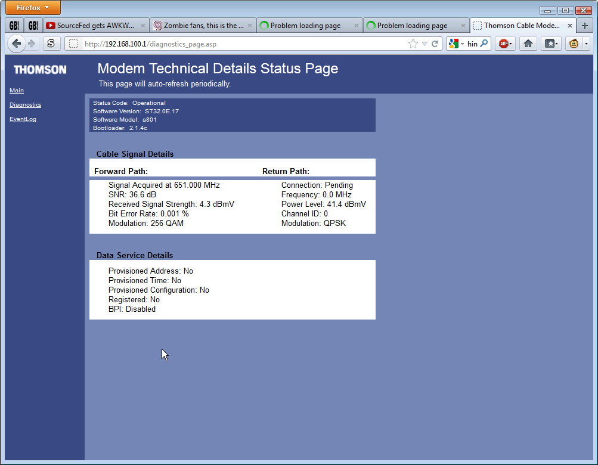This screenshot has width=598, height=465.
Task: Select the Thomson Cable Modem tab
Action: coord(522,26)
